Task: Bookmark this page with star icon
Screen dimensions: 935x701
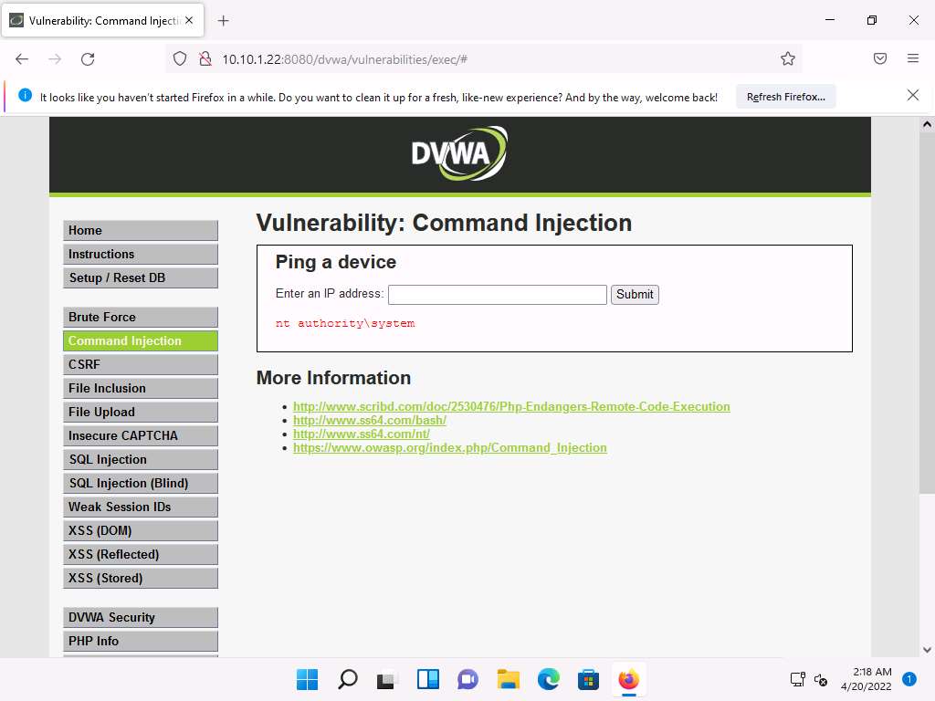Action: (787, 59)
